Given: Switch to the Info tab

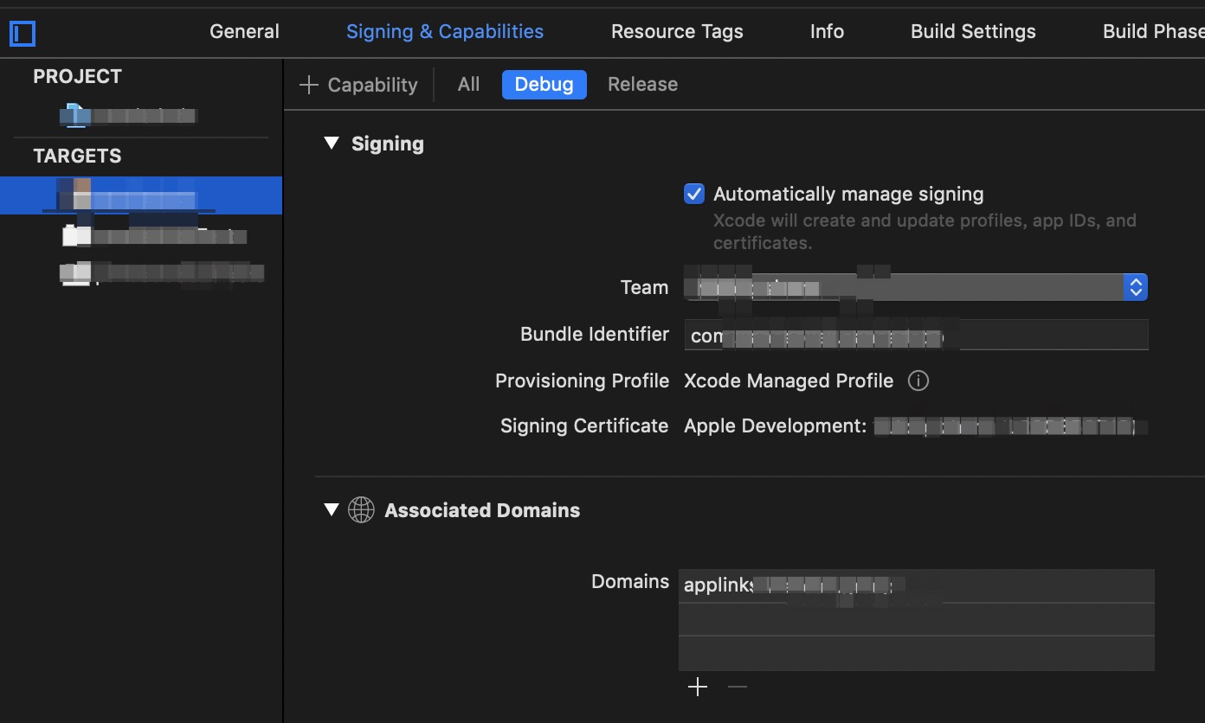Looking at the screenshot, I should 827,32.
